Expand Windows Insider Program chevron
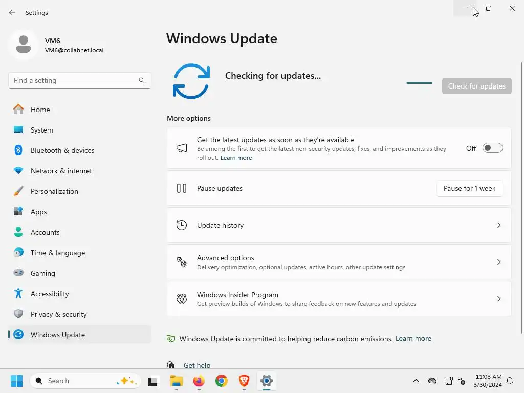 [x=498, y=299]
